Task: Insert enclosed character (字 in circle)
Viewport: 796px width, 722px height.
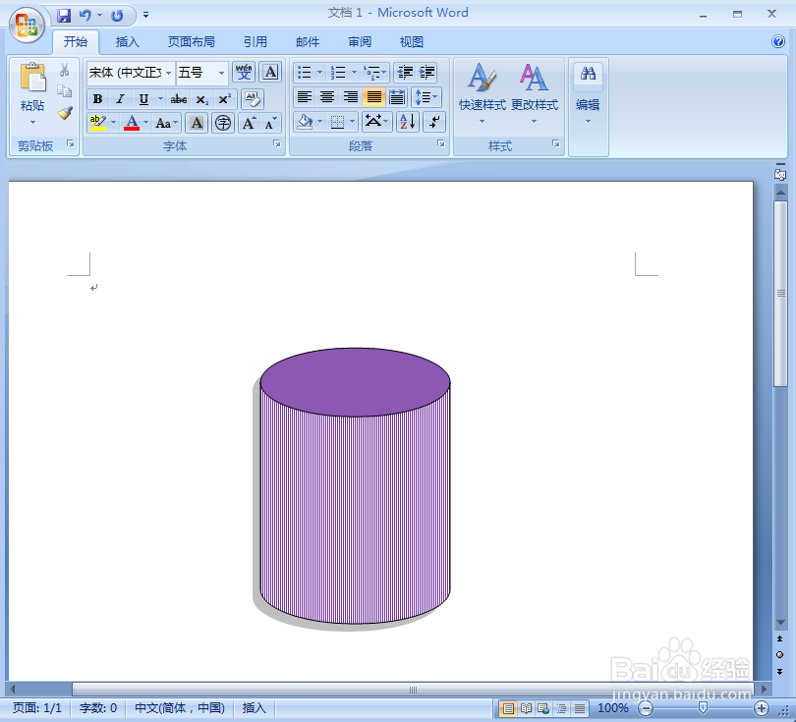Action: pos(223,123)
